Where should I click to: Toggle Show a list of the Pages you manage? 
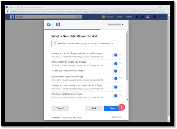point(114,64)
